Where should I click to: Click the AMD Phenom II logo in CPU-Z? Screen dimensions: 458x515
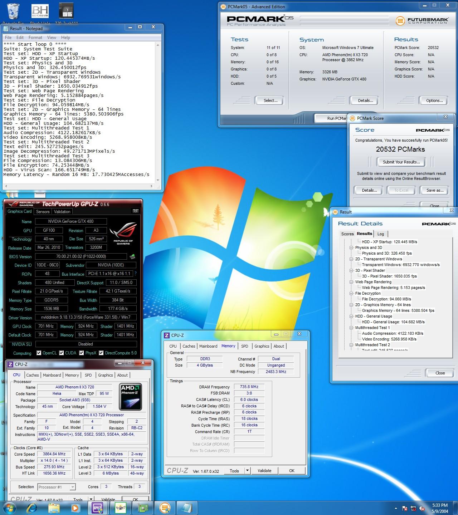(130, 396)
